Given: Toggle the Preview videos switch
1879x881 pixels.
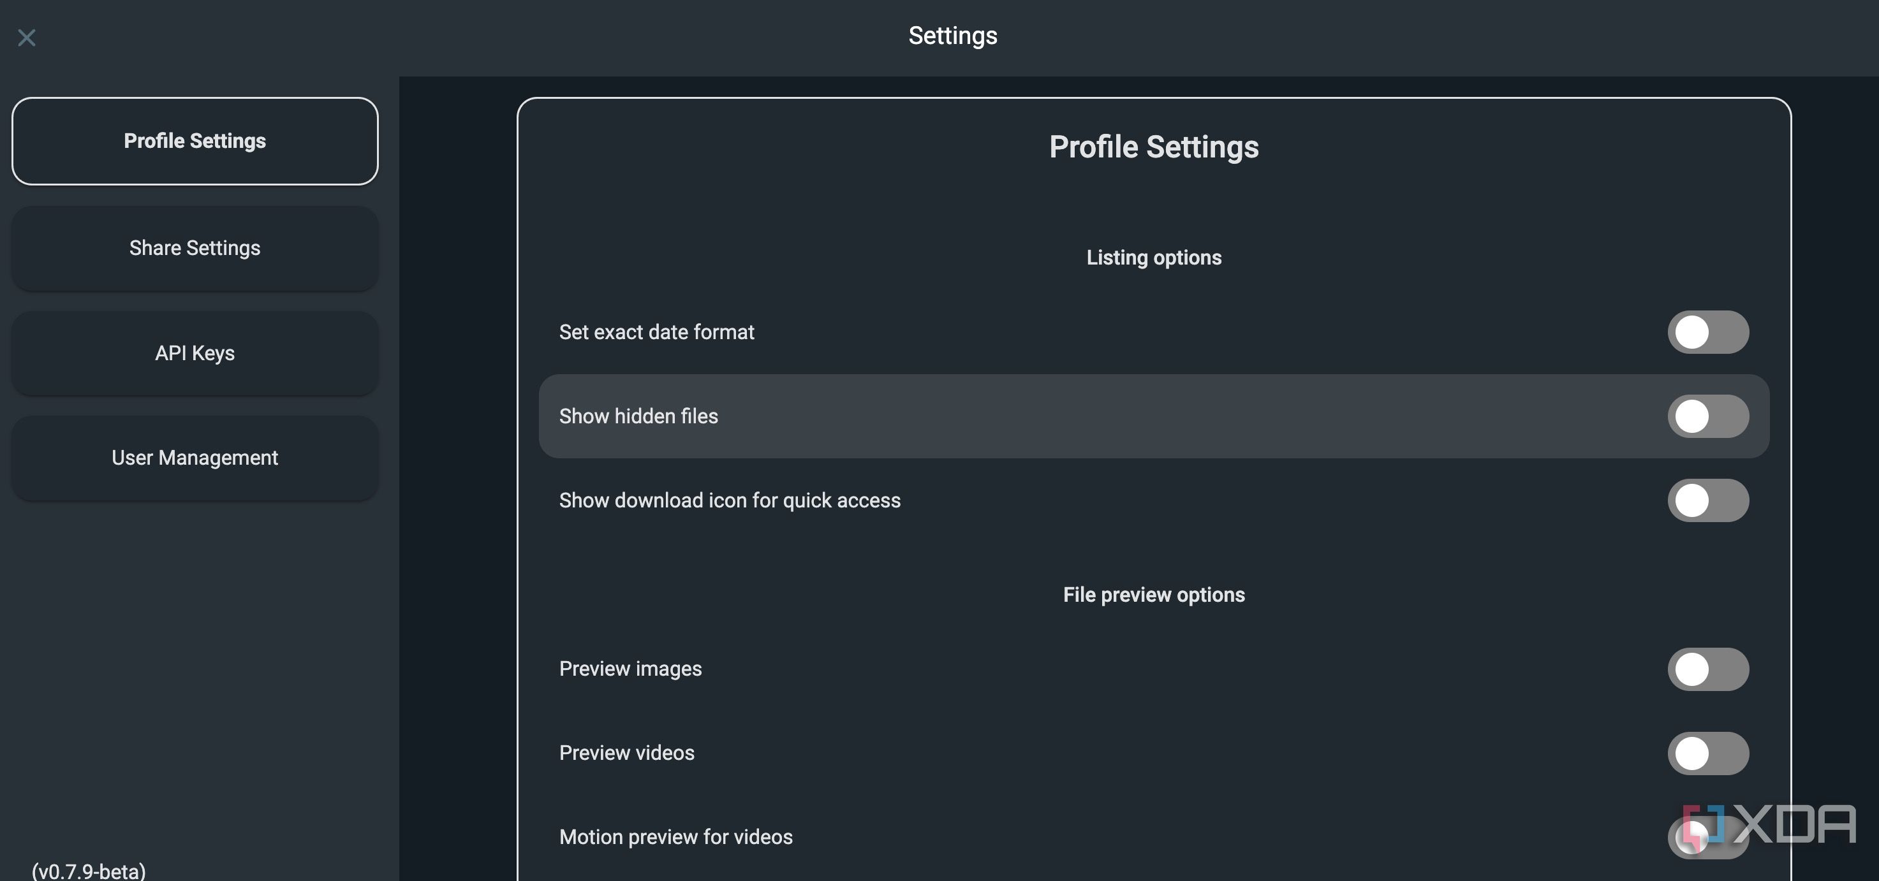Looking at the screenshot, I should (x=1707, y=754).
